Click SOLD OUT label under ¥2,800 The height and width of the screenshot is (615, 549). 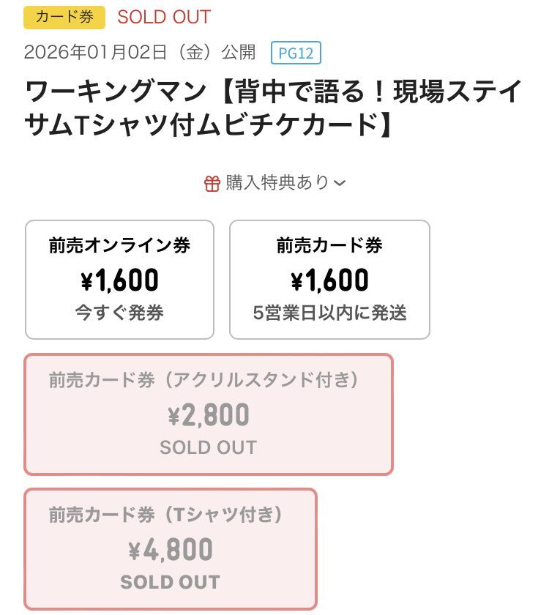[x=209, y=447]
